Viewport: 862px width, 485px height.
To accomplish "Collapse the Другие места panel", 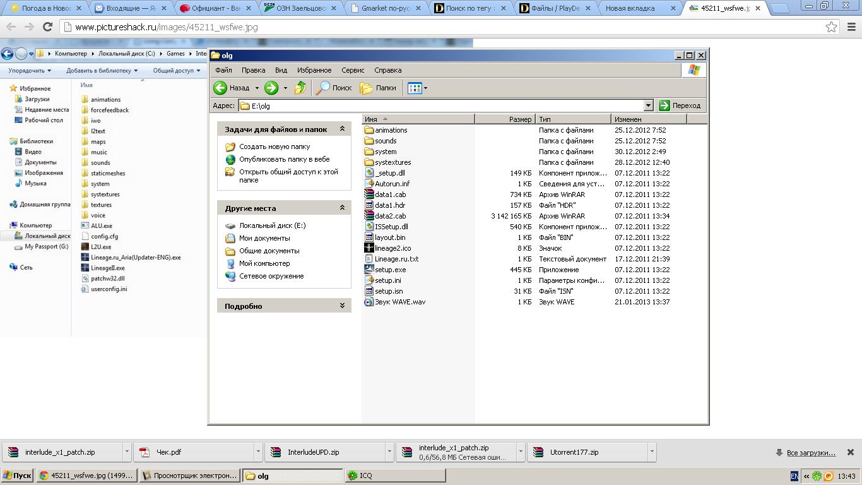I will [342, 208].
